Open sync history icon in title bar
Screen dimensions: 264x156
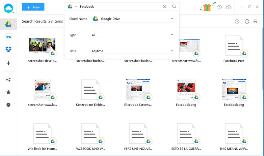pyautogui.click(x=219, y=7)
